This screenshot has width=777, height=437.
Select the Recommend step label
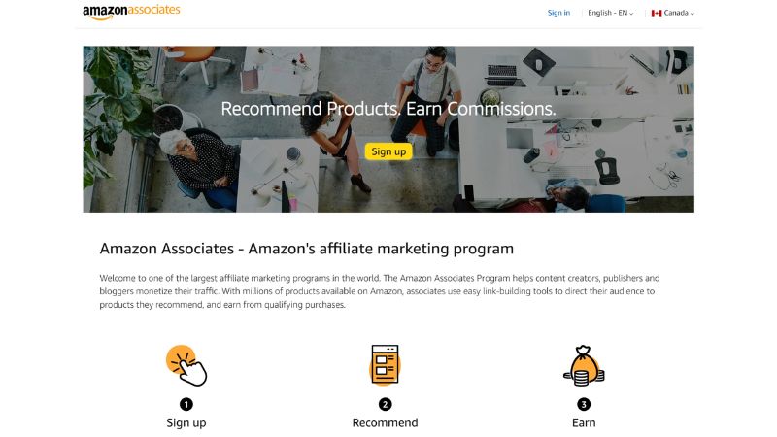tap(385, 423)
